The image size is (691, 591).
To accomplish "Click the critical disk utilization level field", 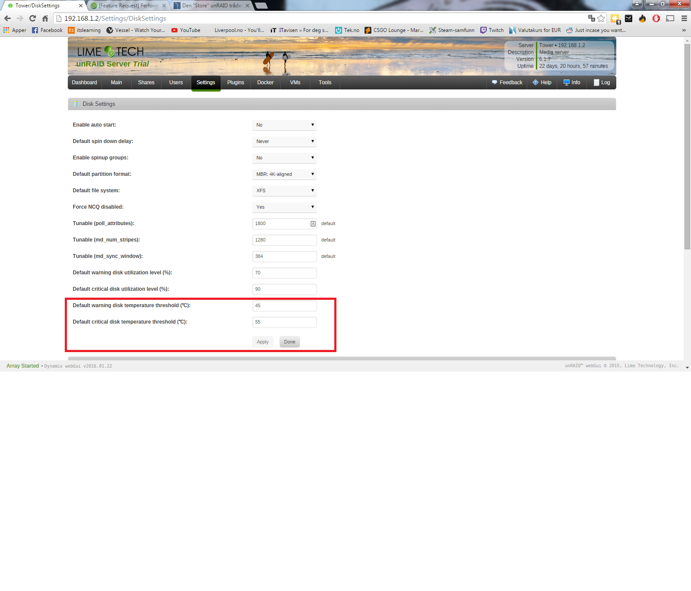I will [284, 289].
